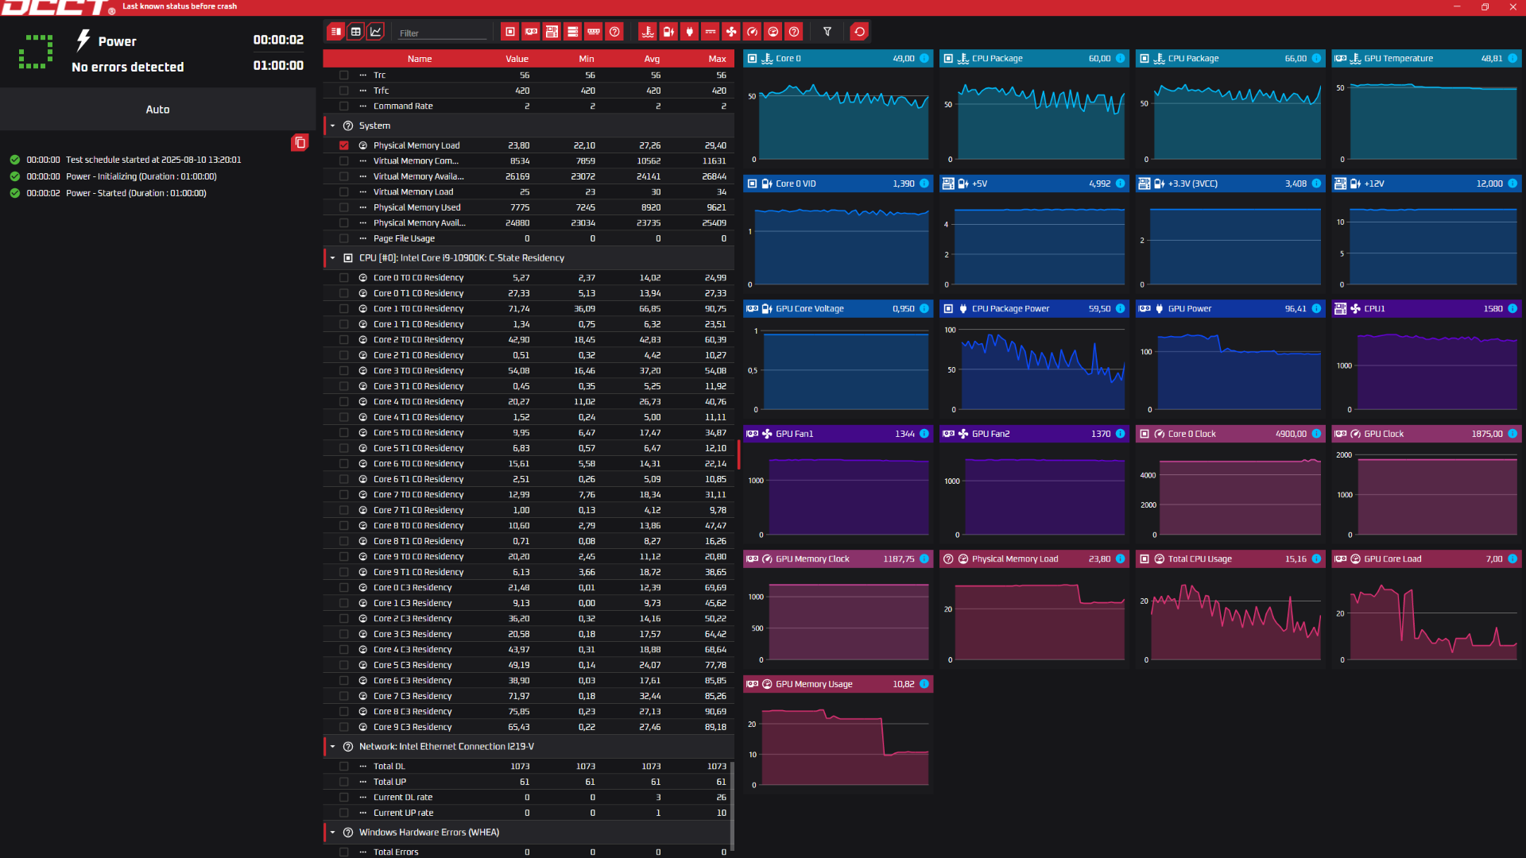Check the Total DL checkbox
The image size is (1526, 858).
point(344,767)
